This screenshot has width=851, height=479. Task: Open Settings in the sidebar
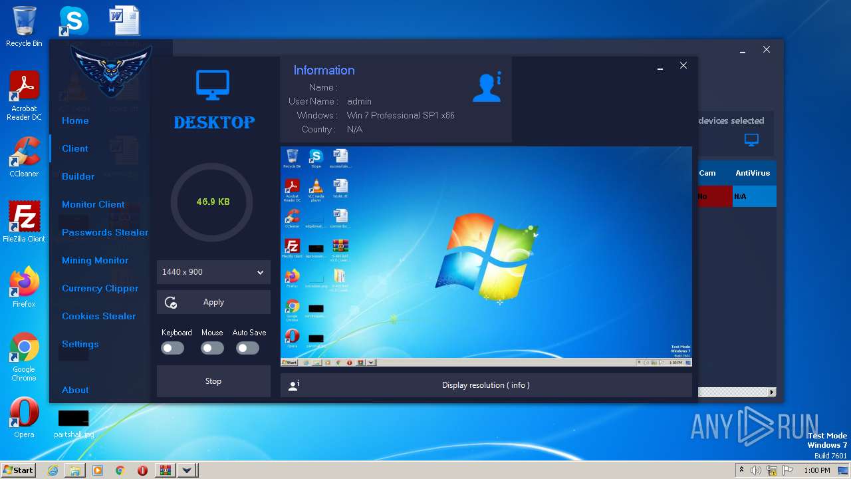click(x=80, y=344)
